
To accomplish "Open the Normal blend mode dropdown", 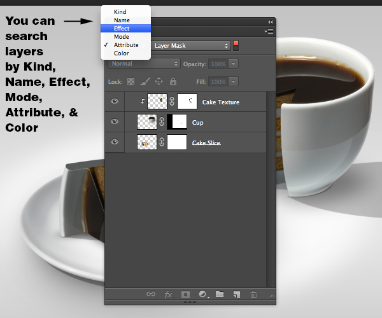I will (x=144, y=64).
